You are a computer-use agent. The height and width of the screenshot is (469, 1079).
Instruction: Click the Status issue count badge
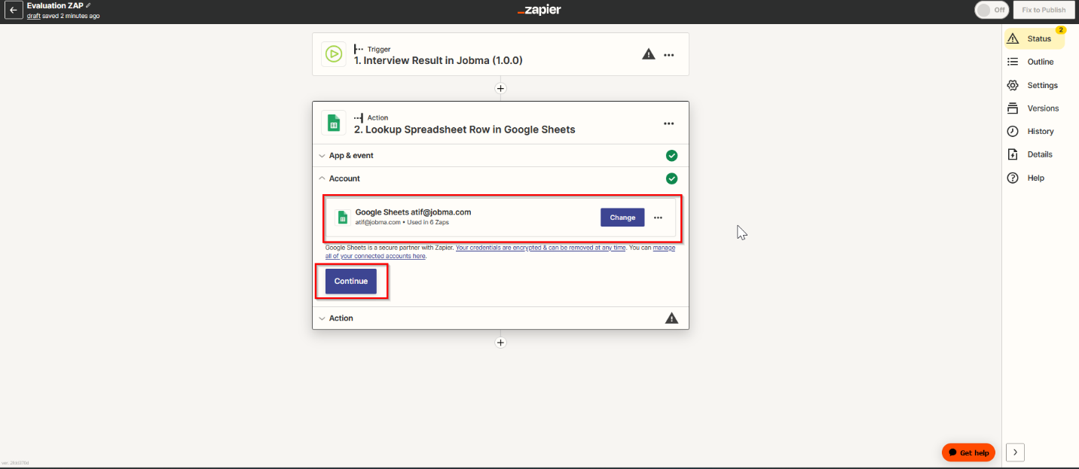(x=1061, y=30)
